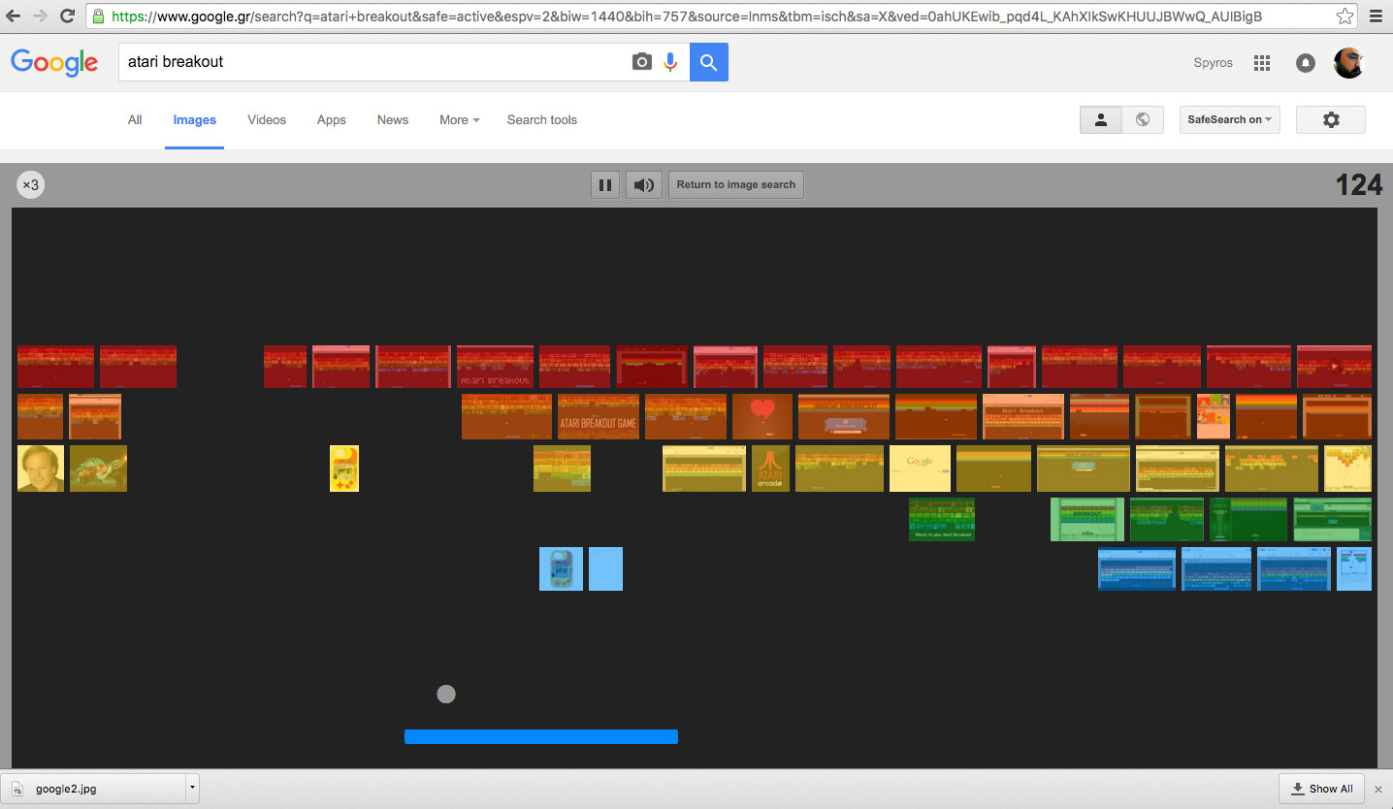1393x809 pixels.
Task: Search by image using the camera icon
Action: click(641, 62)
